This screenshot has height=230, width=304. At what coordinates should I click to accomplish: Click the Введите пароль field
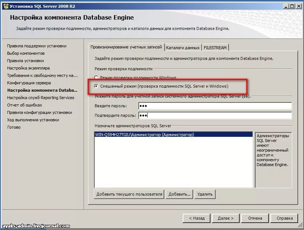(x=215, y=106)
